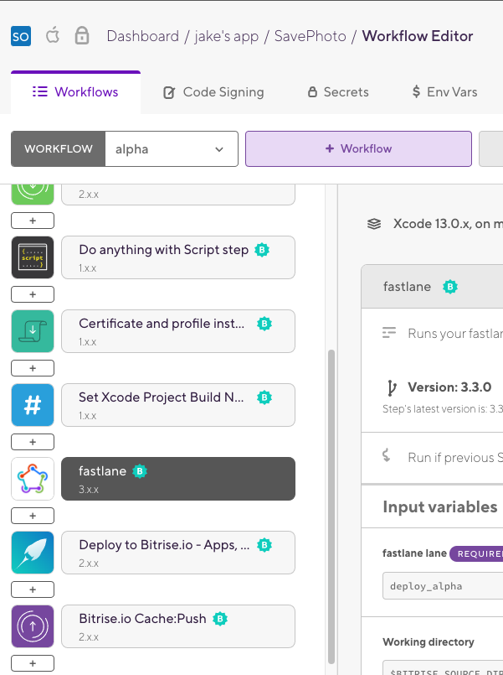The width and height of the screenshot is (503, 675).
Task: Select the Set Xcode Project Build Number step
Action: (x=178, y=405)
